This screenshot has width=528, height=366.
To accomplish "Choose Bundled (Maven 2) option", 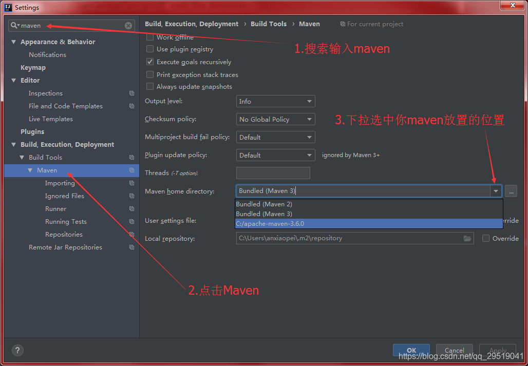I will pos(369,204).
